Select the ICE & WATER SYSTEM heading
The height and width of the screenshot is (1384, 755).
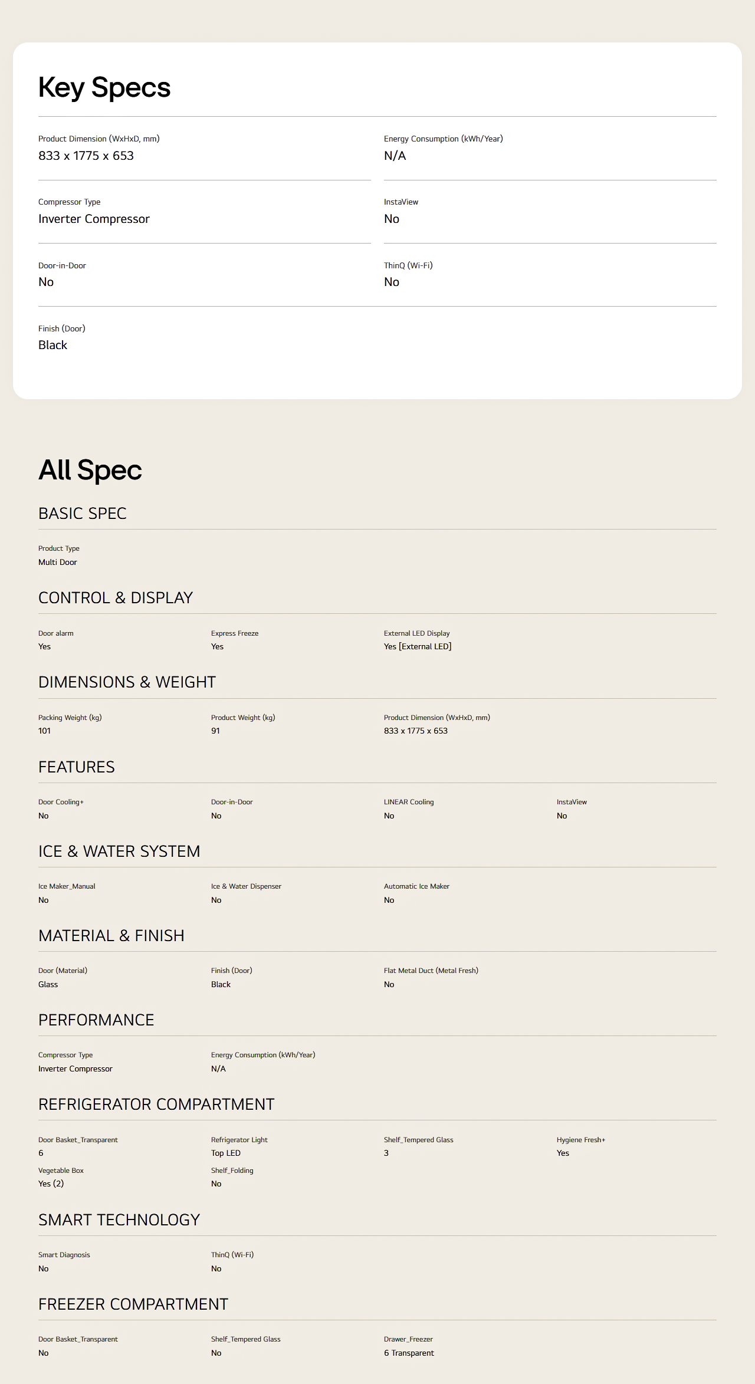119,852
